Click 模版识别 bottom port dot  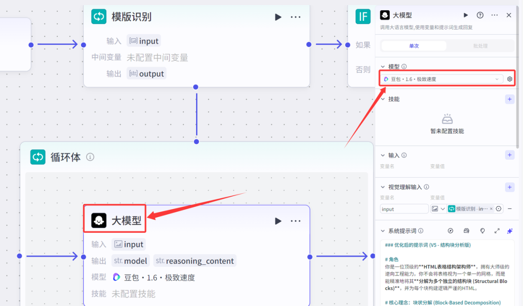click(x=196, y=87)
